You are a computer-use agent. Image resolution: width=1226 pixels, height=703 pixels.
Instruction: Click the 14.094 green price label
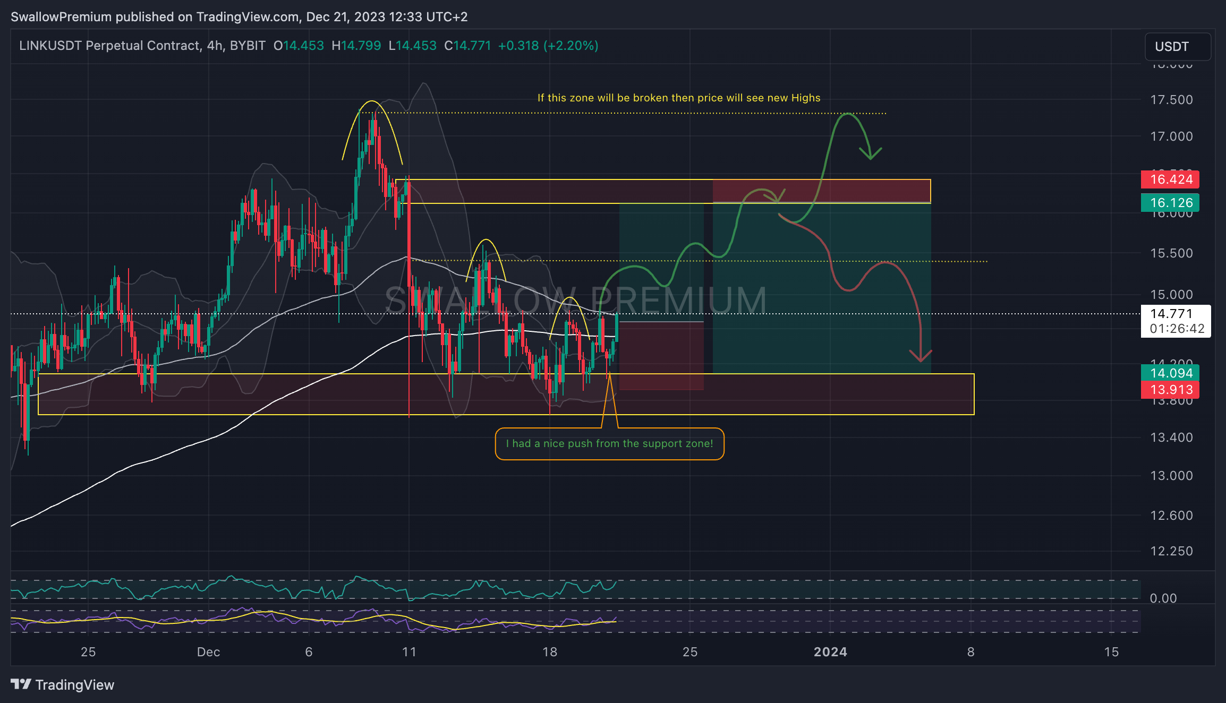(x=1170, y=373)
